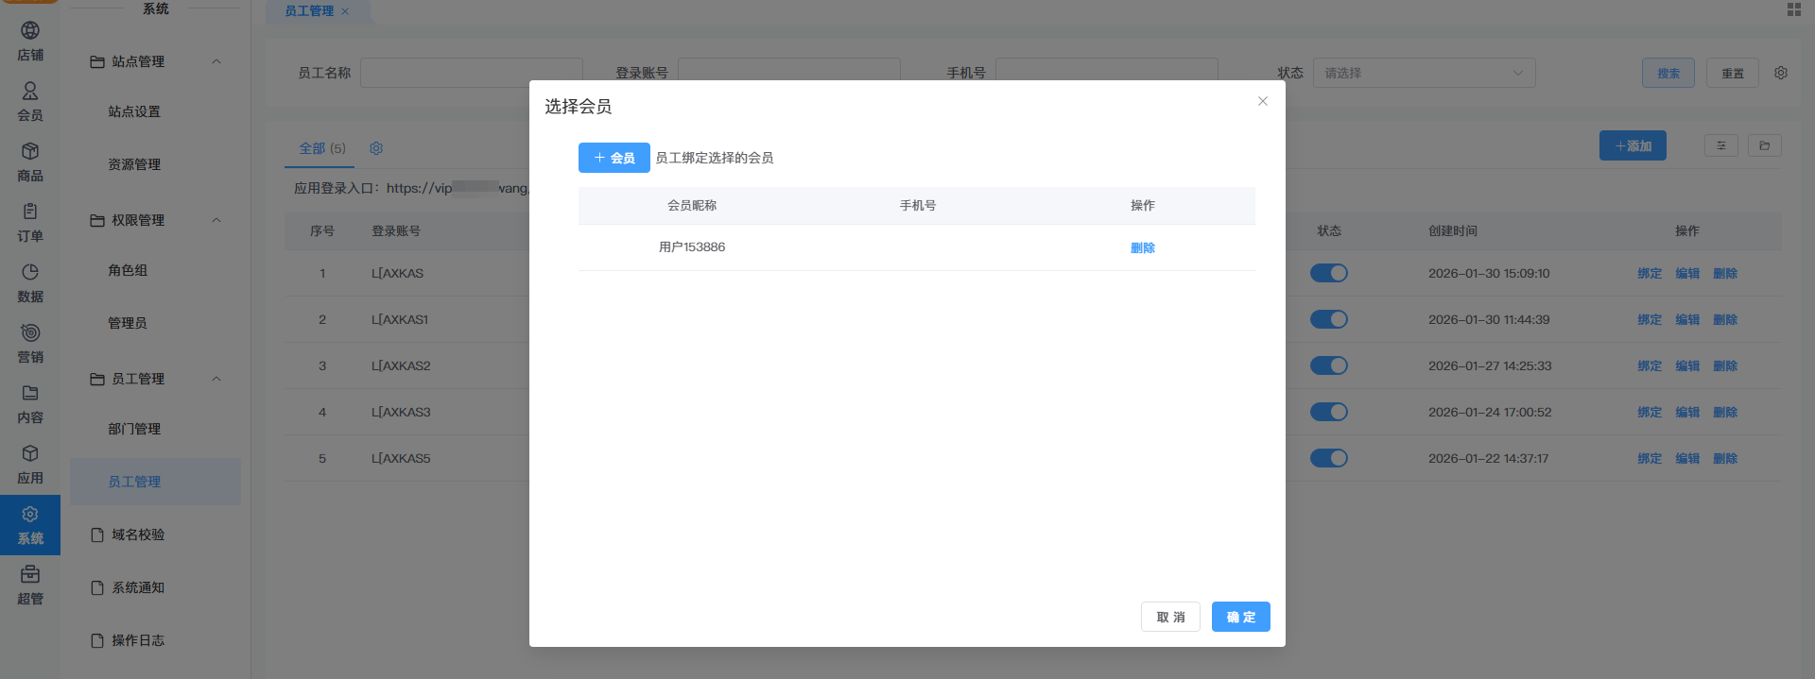This screenshot has width=1815, height=679.
Task: Click 绑定 for 15:09:10 row
Action: tap(1650, 273)
